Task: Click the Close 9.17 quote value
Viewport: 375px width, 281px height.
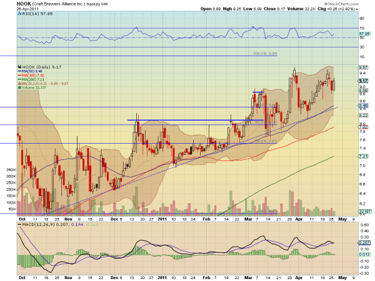Action: click(x=274, y=9)
